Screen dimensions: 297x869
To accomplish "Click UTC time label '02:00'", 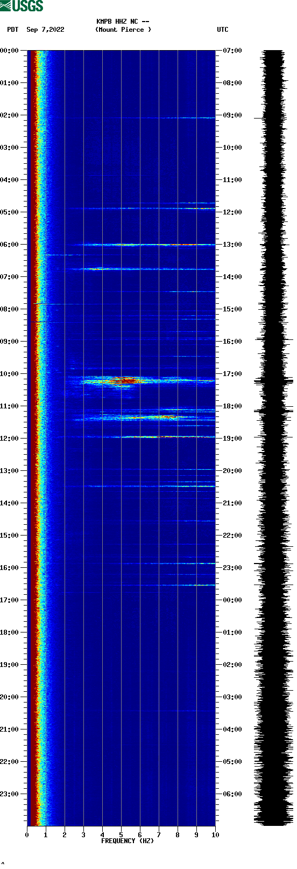I will 232,665.
